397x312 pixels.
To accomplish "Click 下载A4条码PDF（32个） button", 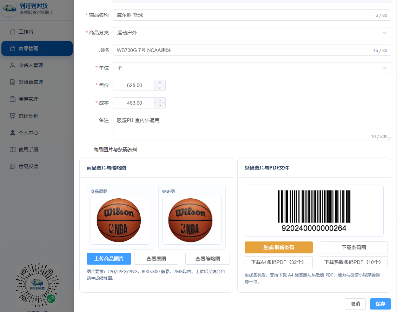I will pyautogui.click(x=278, y=262).
